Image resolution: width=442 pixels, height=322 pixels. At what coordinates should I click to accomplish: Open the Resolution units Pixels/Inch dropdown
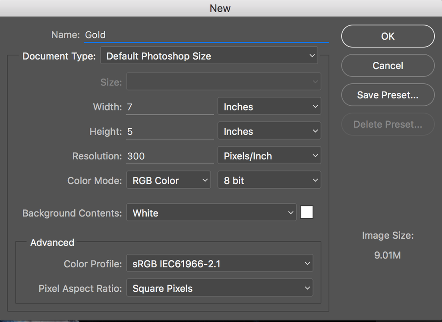269,155
